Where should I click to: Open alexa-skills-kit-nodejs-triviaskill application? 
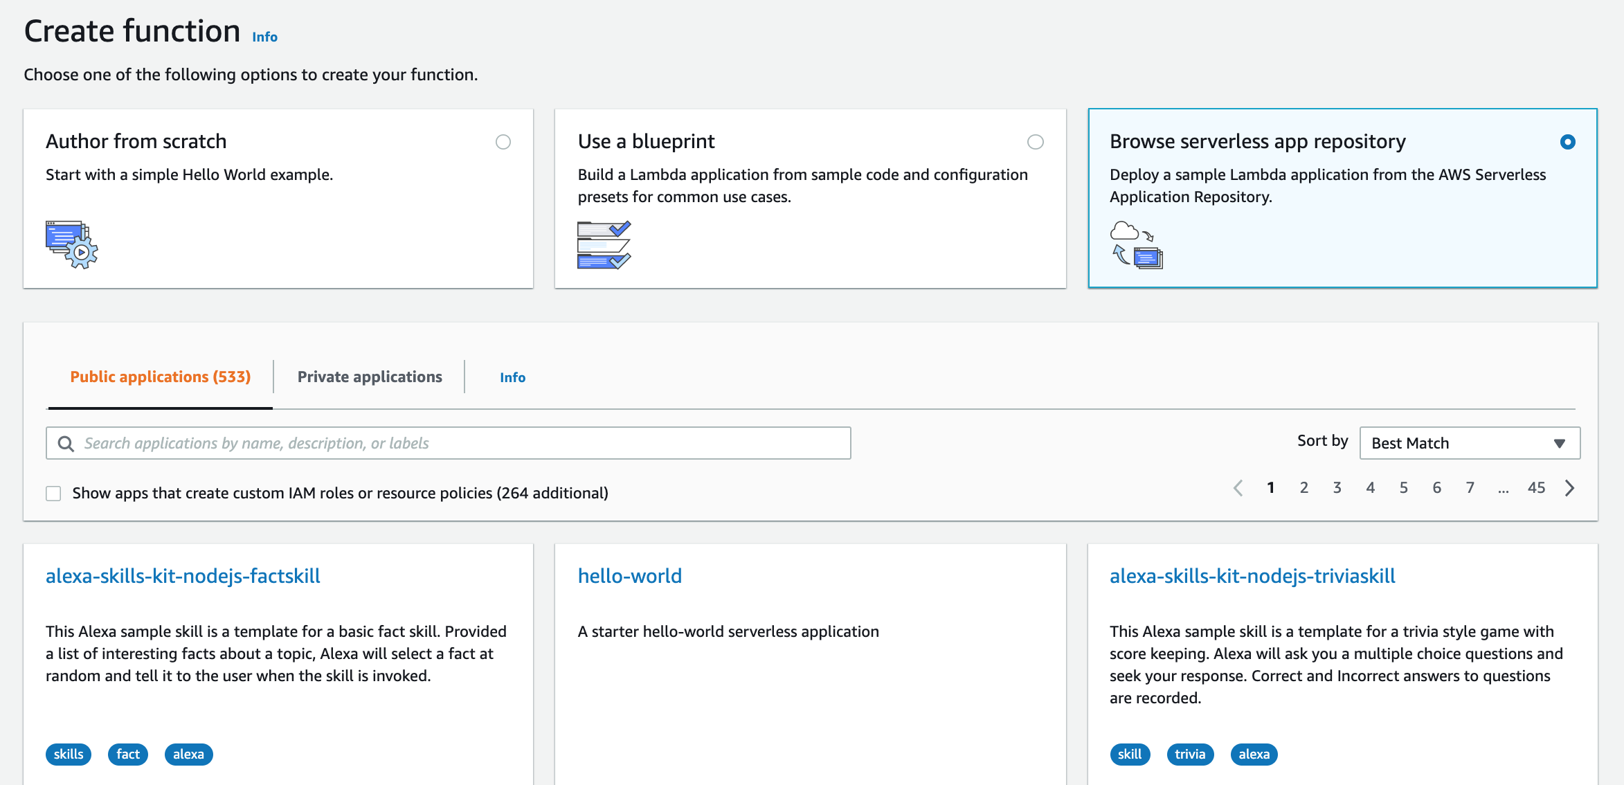tap(1252, 576)
